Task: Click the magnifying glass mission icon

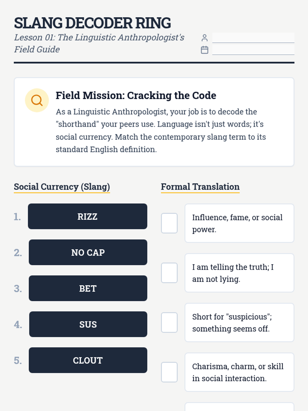Action: point(37,100)
